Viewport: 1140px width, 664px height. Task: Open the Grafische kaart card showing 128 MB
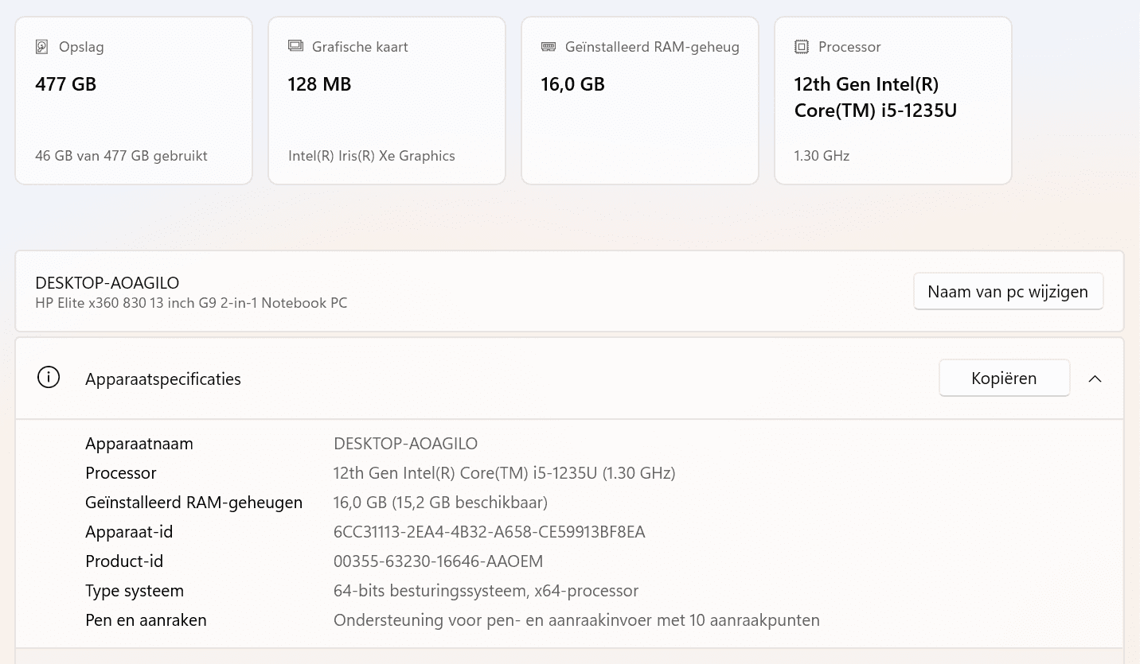[387, 100]
